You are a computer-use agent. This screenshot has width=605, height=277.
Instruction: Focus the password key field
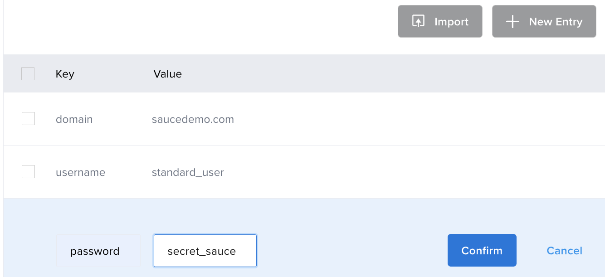[x=98, y=251]
